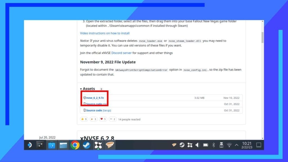Click 'bAlwaysPrintScriptCompilationError' code text

pos(141,70)
